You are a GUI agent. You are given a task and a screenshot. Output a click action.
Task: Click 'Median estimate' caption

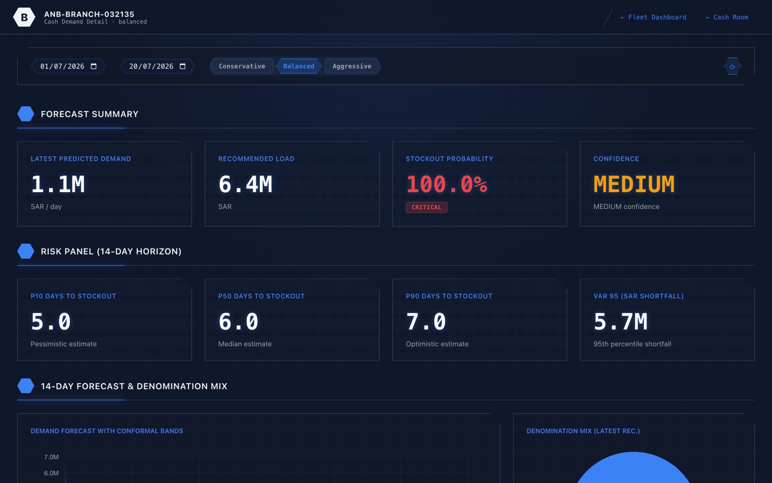click(x=245, y=344)
